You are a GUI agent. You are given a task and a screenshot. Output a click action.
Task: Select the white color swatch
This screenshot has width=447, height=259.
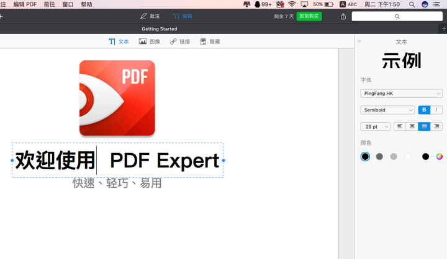click(x=408, y=157)
